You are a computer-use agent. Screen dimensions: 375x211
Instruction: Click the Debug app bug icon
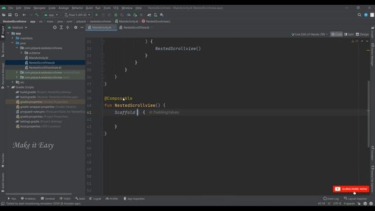tap(116, 15)
